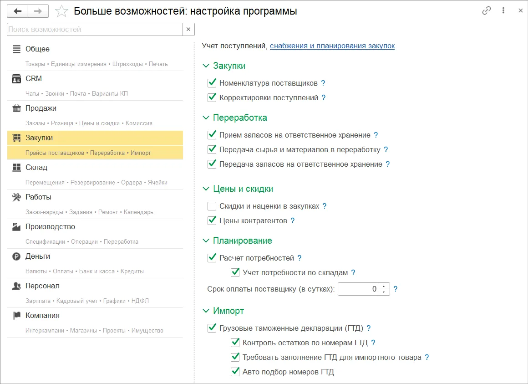Decrease Срок оплаты поставщику with down arrow

point(384,292)
